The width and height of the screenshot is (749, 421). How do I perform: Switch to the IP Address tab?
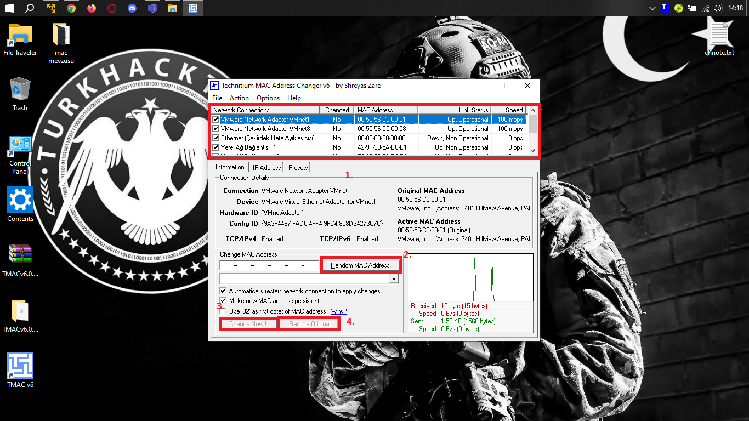266,167
